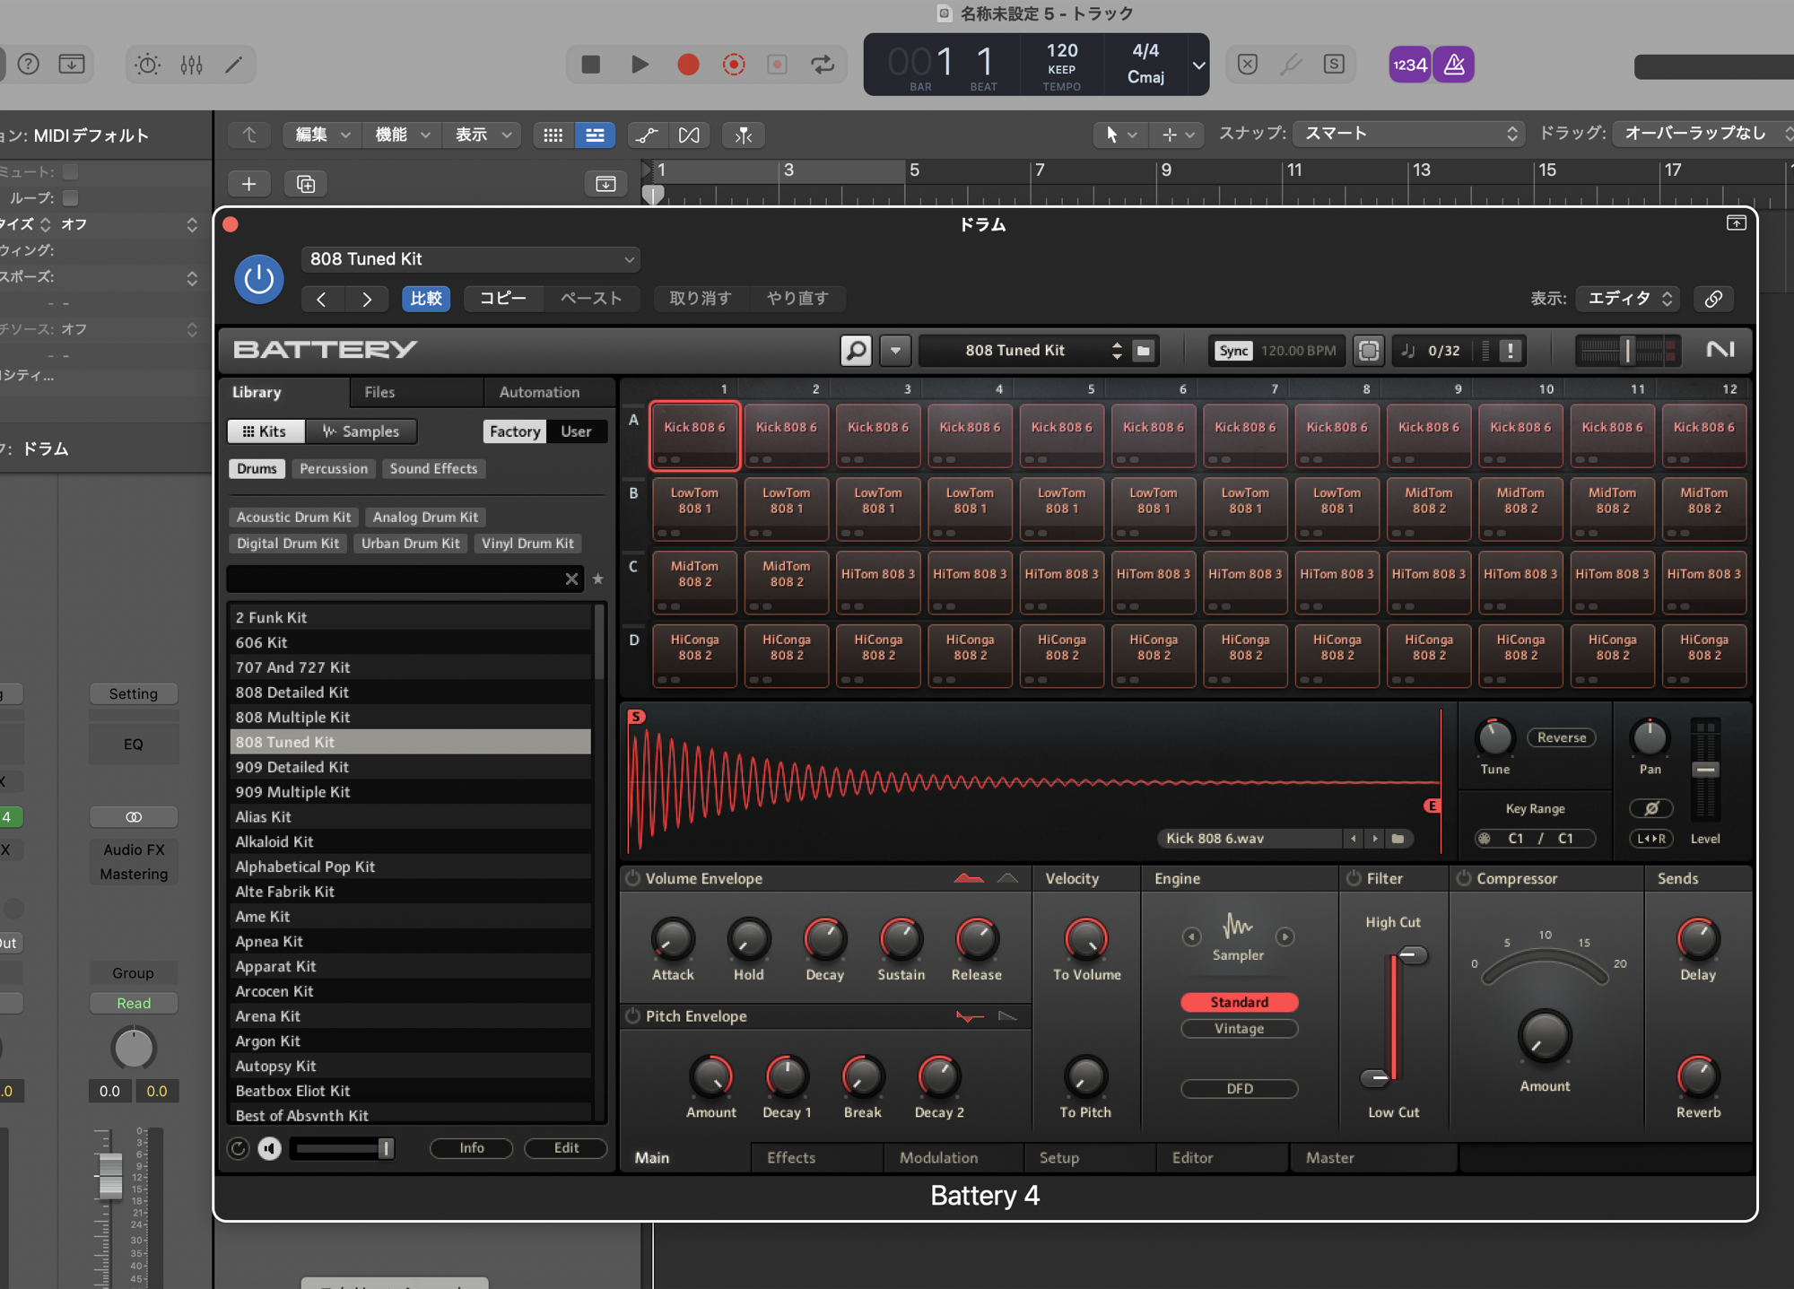Click the Battery panic exclamation icon

[1511, 351]
